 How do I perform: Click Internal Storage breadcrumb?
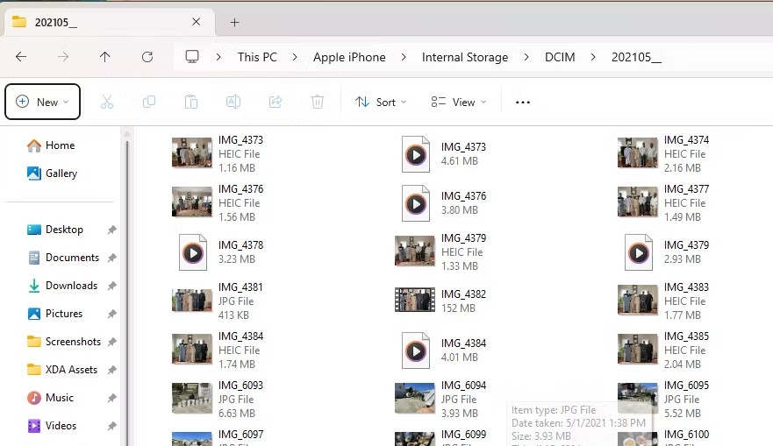465,57
